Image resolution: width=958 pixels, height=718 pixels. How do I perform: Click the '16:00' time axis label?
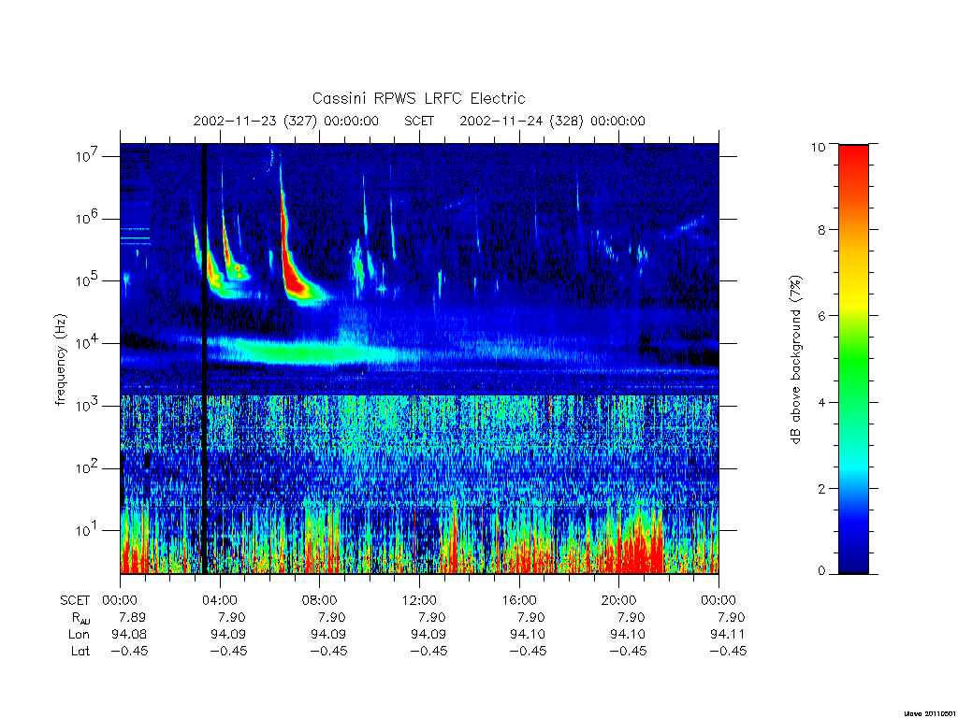[519, 600]
